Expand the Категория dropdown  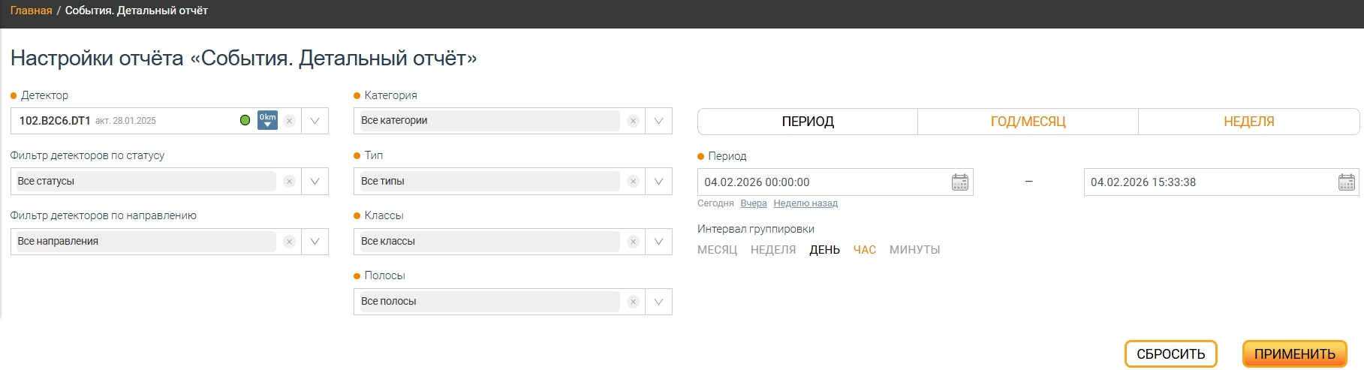point(659,121)
